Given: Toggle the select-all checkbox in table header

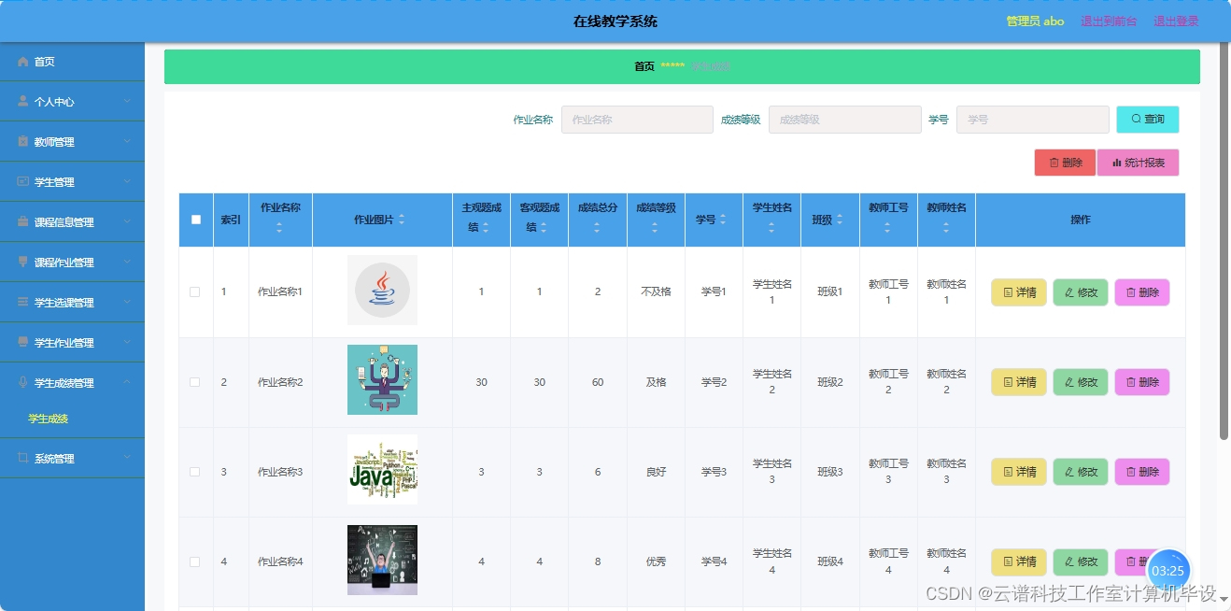Looking at the screenshot, I should click(x=195, y=220).
